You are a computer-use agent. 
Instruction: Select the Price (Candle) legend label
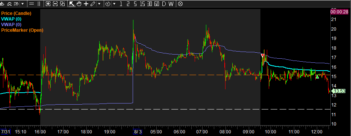pos(16,13)
